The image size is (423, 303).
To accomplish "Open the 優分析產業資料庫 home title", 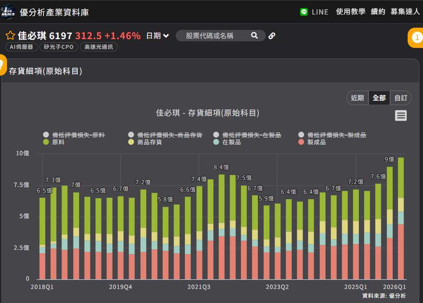I will (x=54, y=12).
